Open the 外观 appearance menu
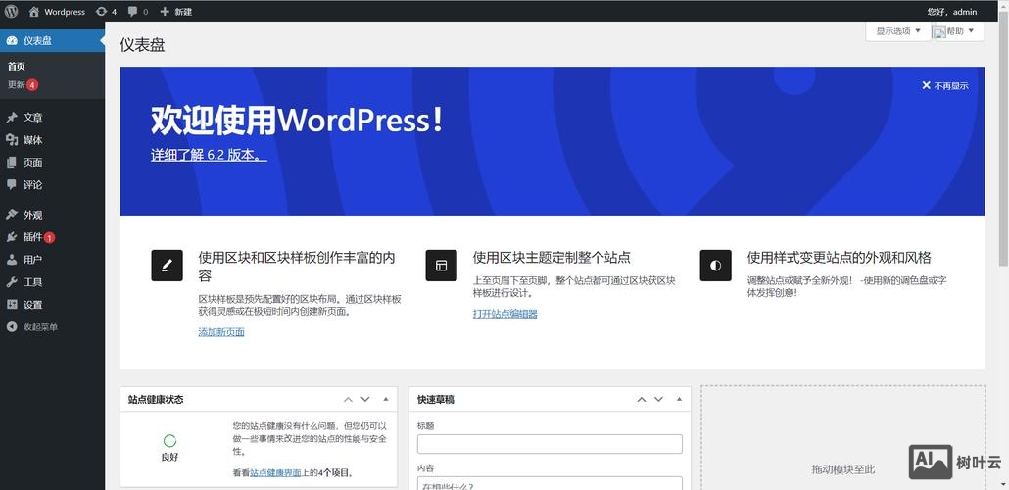The width and height of the screenshot is (1009, 490). 52,215
